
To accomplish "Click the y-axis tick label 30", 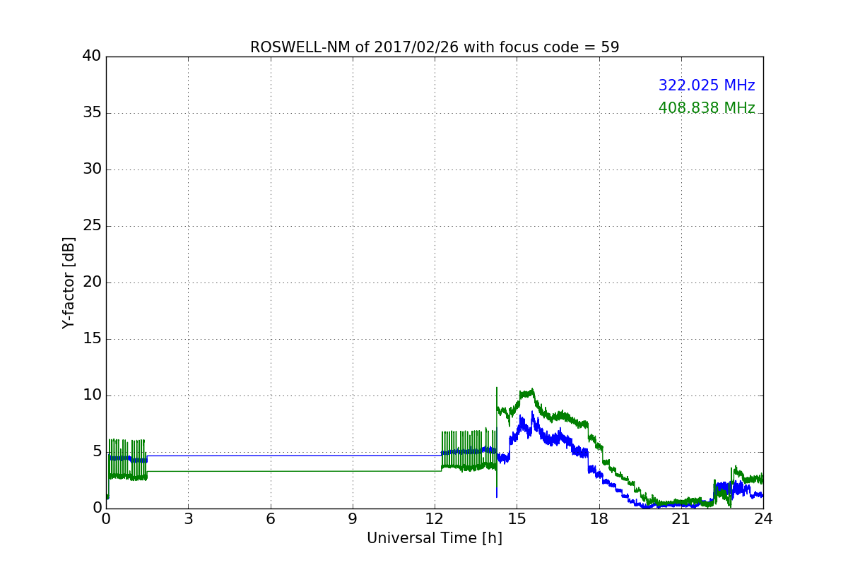I will [92, 169].
